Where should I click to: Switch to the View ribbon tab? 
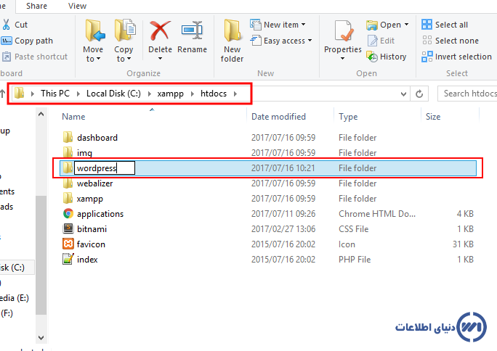coord(77,6)
